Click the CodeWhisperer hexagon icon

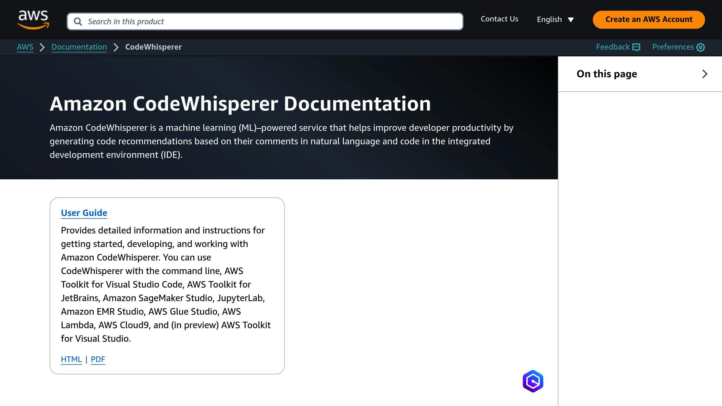click(x=533, y=382)
